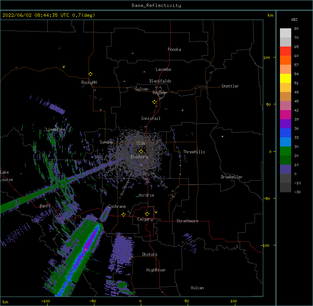
Task: Click the yellow v marker northwest of RockyMH
Action: (x=64, y=67)
